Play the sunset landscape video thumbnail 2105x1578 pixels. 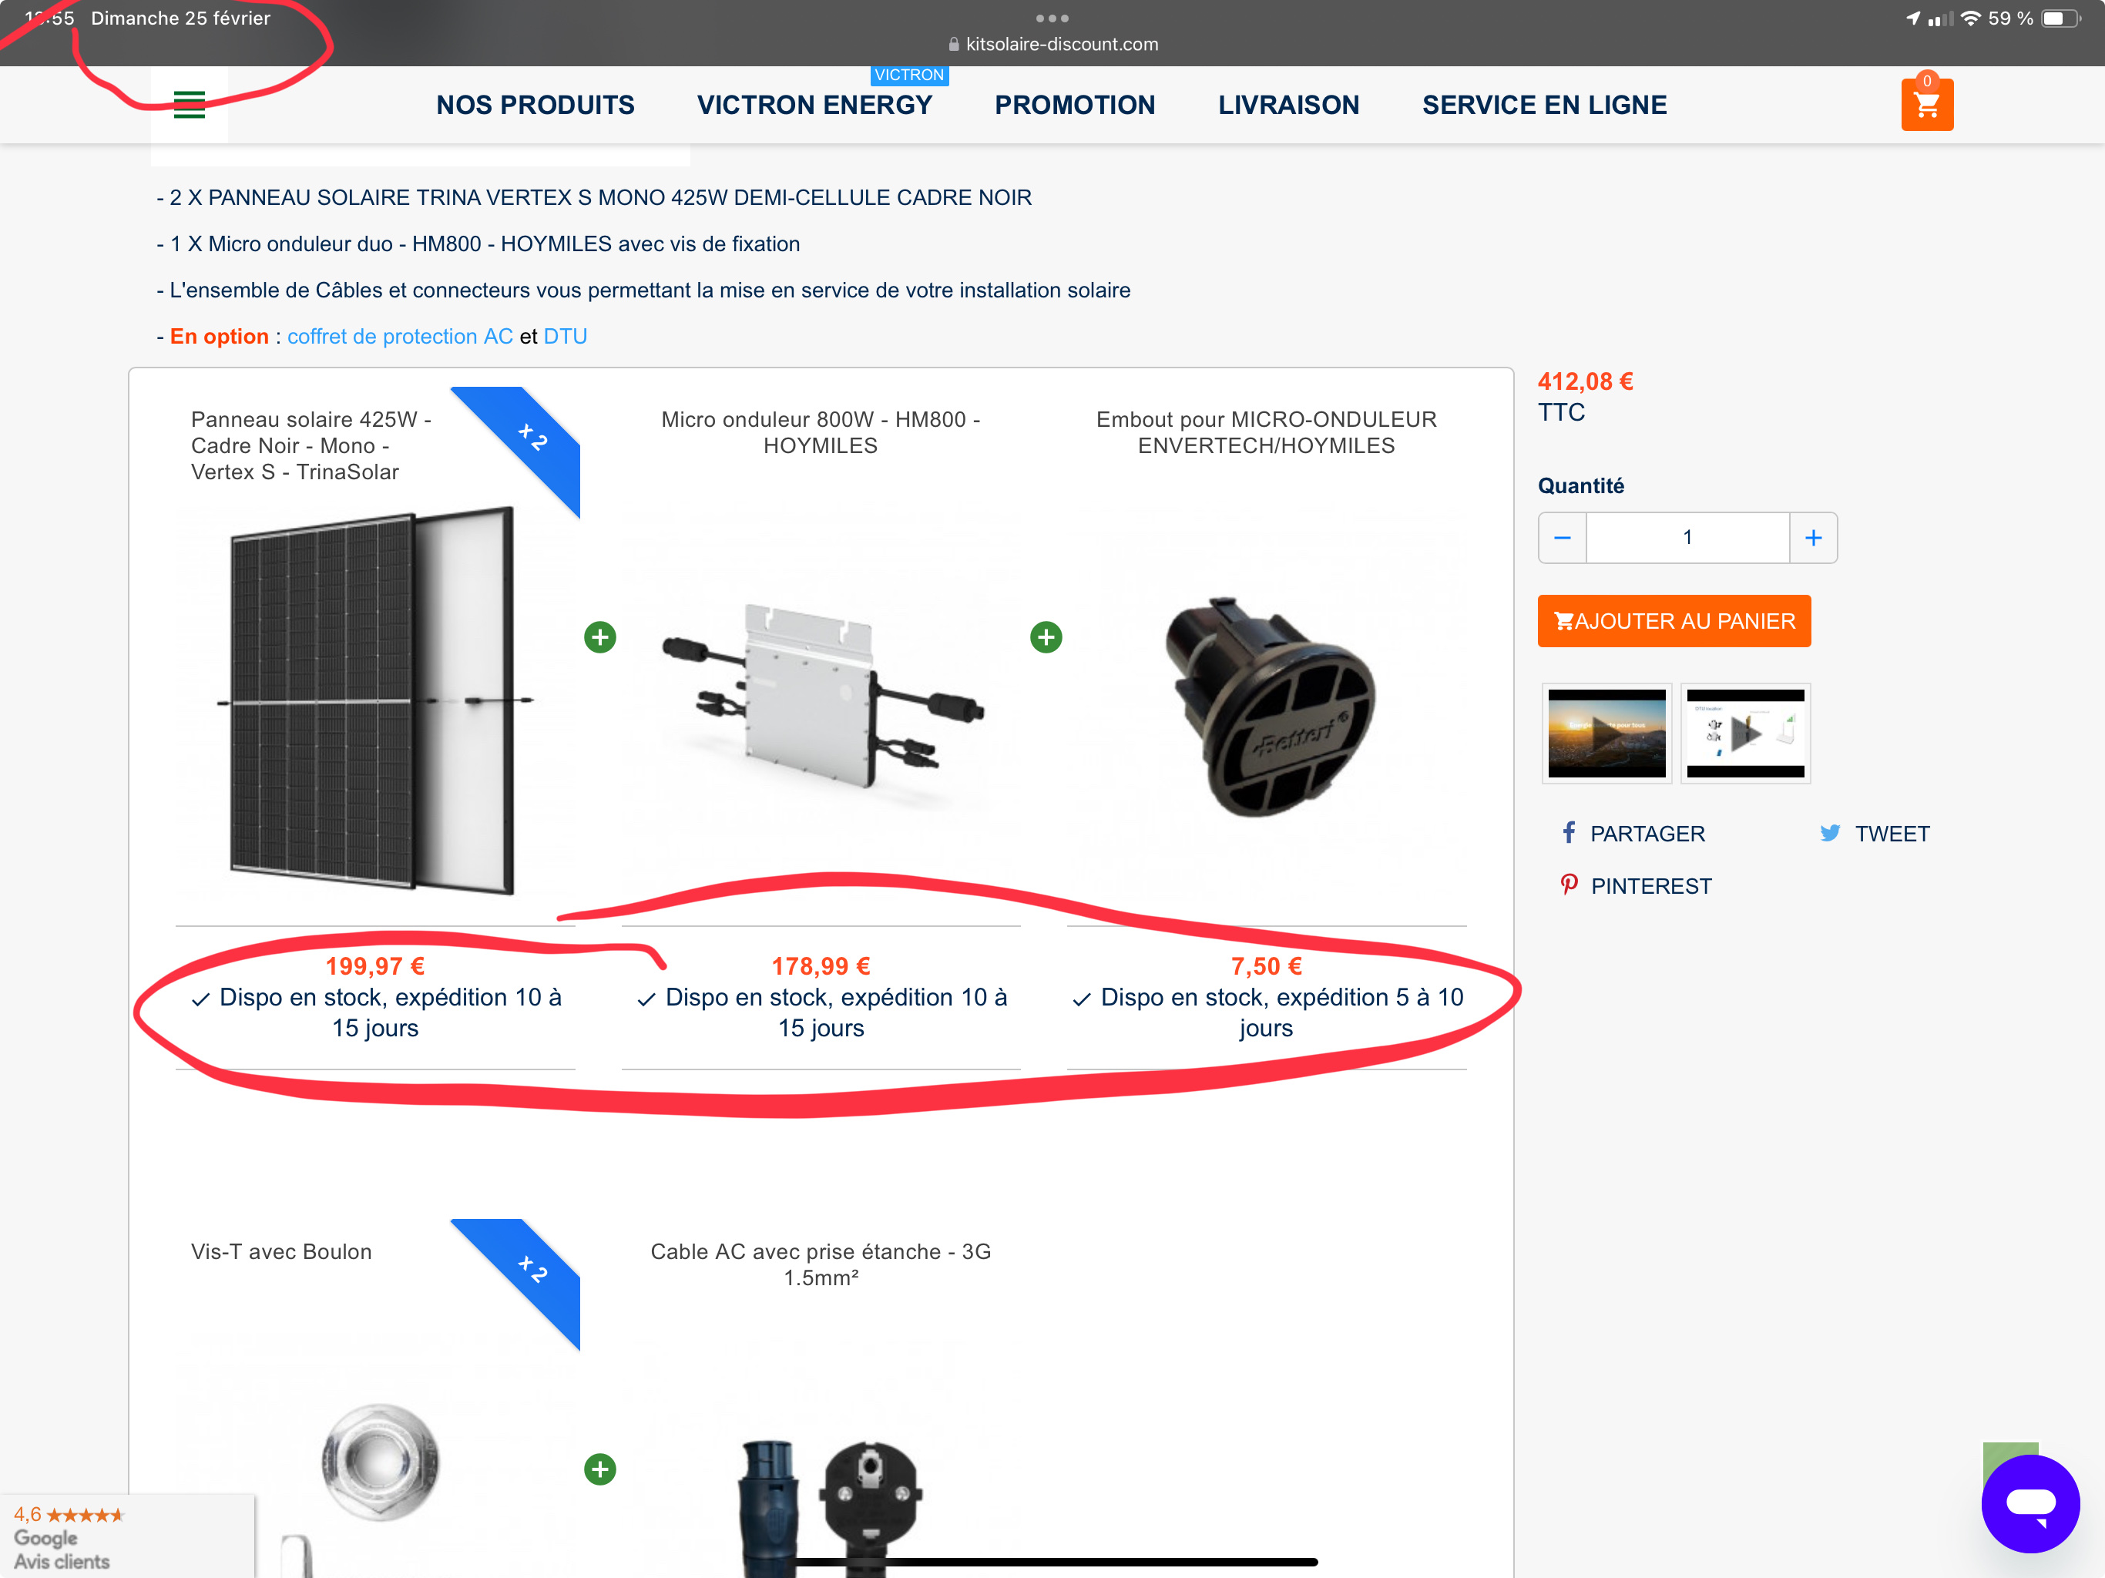point(1606,734)
